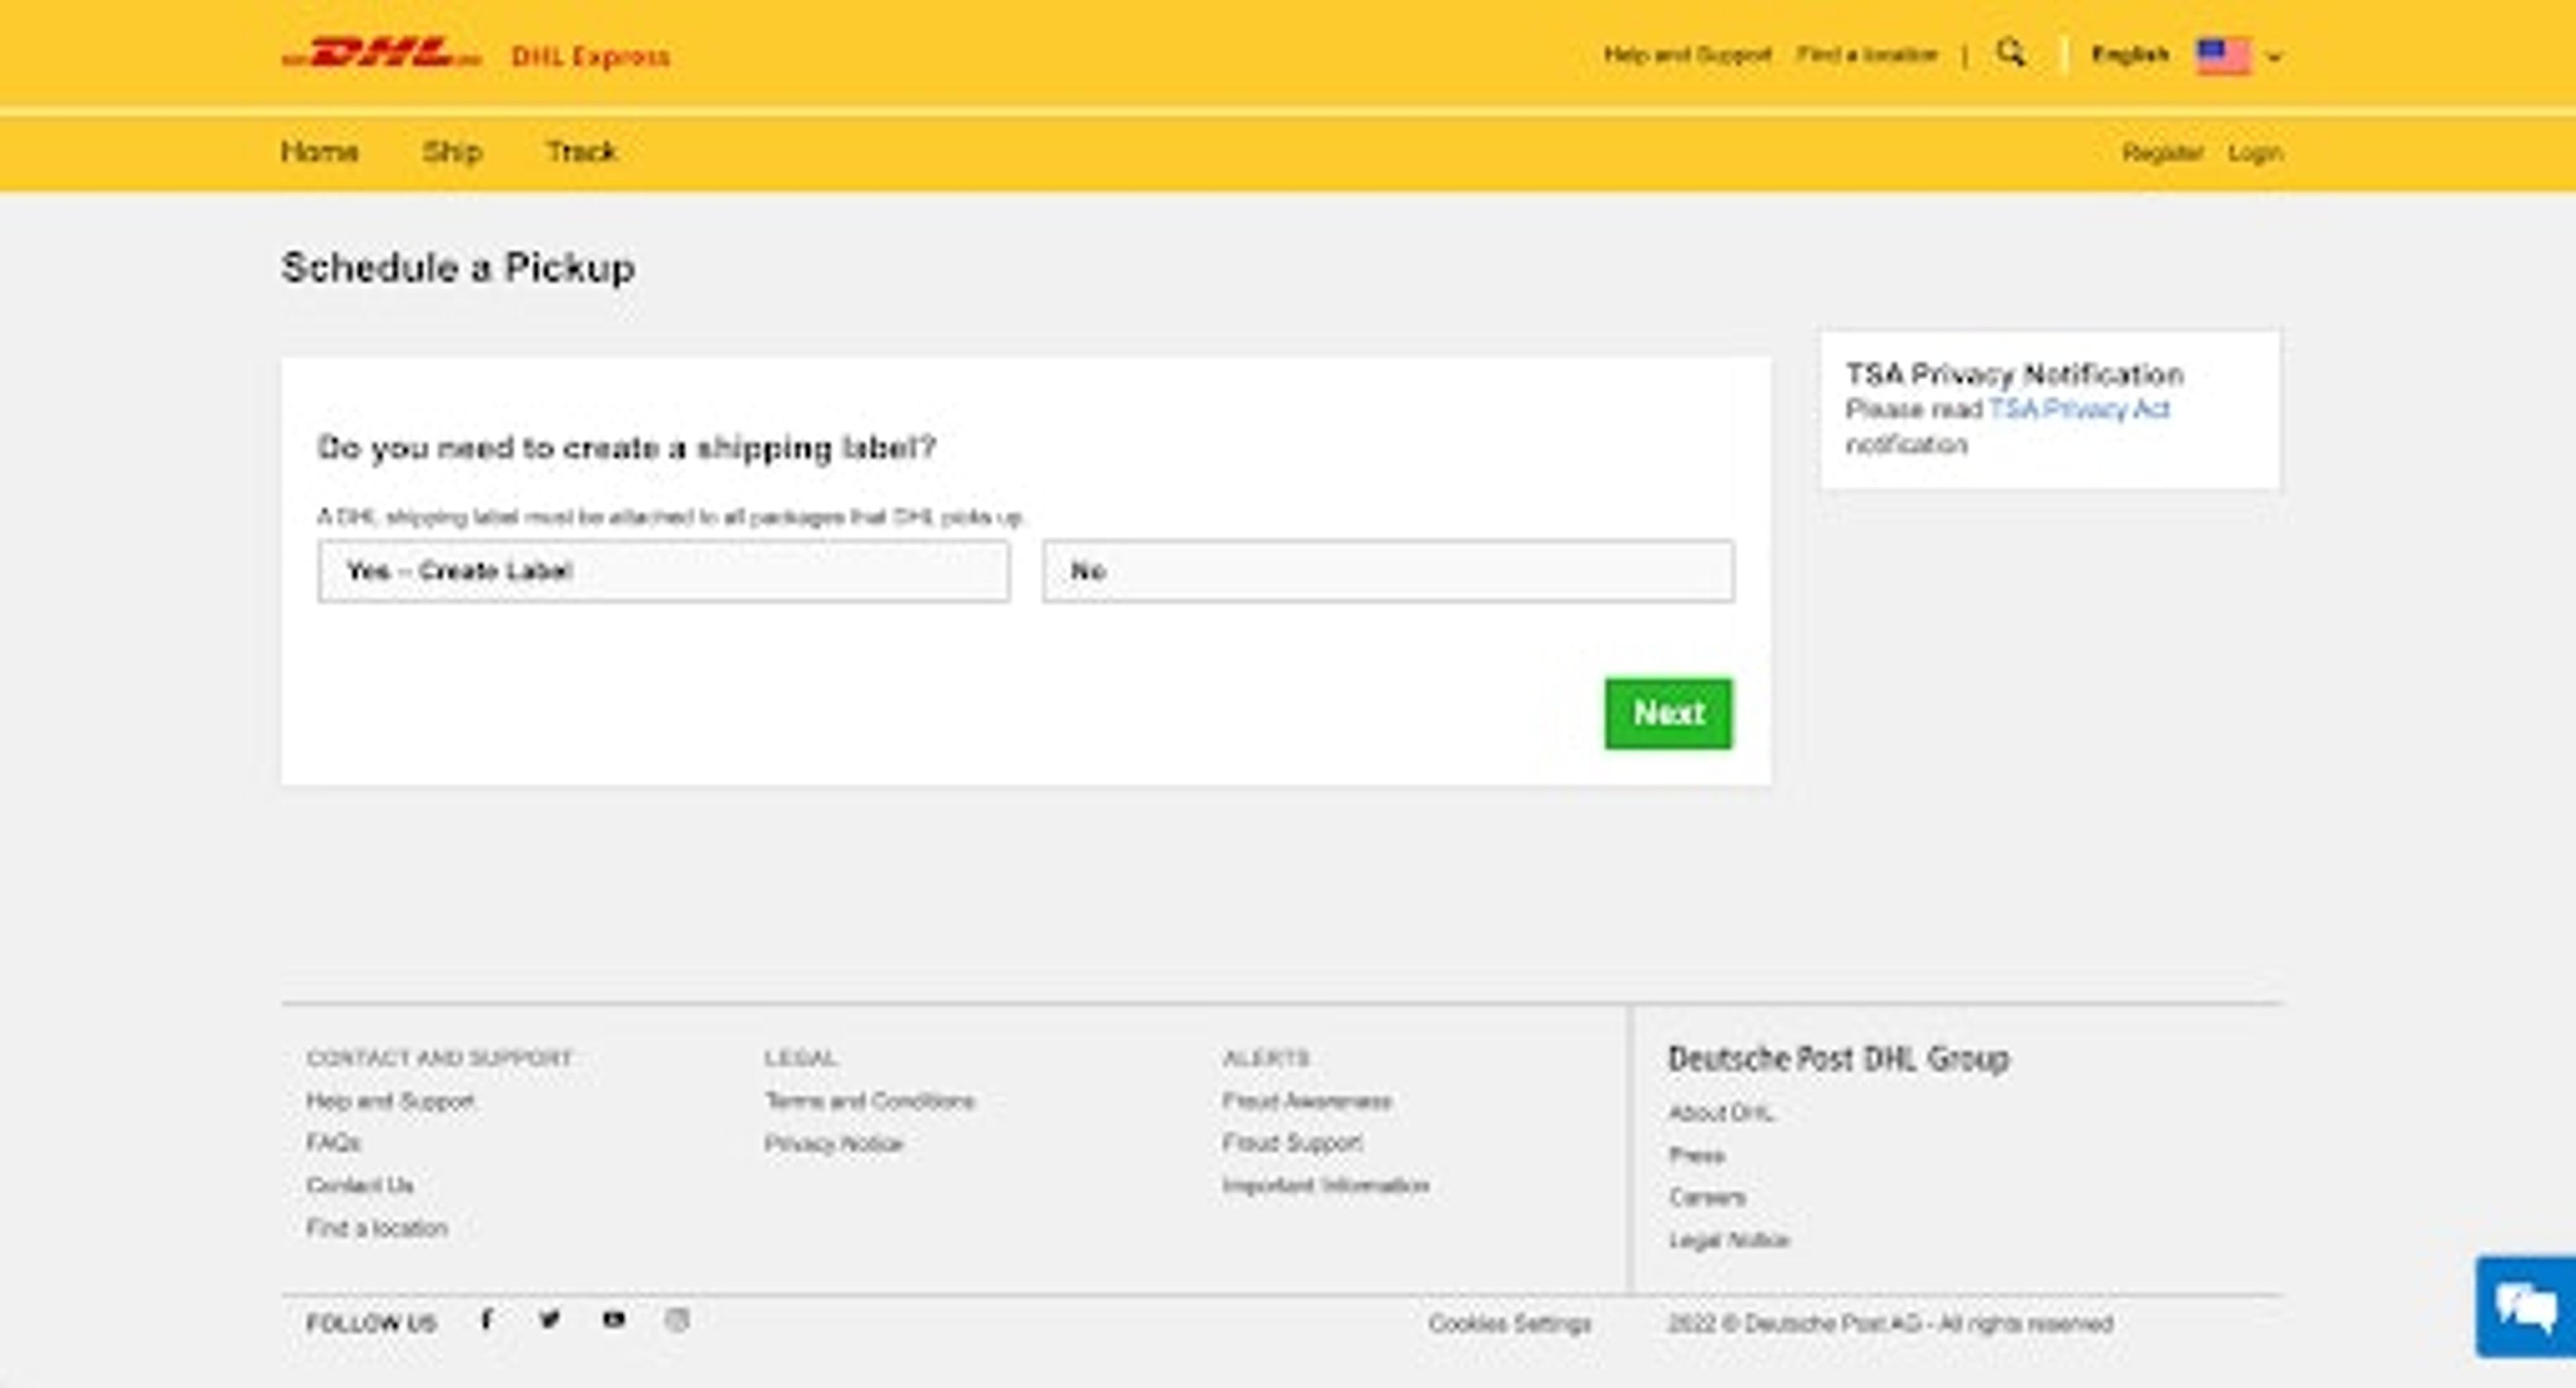Click Register in the header

[x=2163, y=153]
